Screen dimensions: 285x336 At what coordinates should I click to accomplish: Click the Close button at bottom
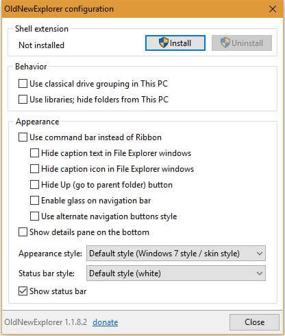pos(254,322)
